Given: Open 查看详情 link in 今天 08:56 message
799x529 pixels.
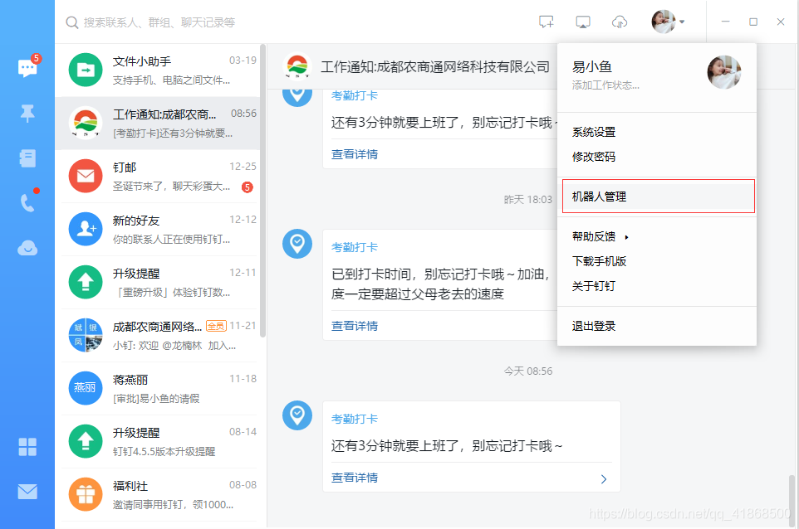Looking at the screenshot, I should point(355,478).
